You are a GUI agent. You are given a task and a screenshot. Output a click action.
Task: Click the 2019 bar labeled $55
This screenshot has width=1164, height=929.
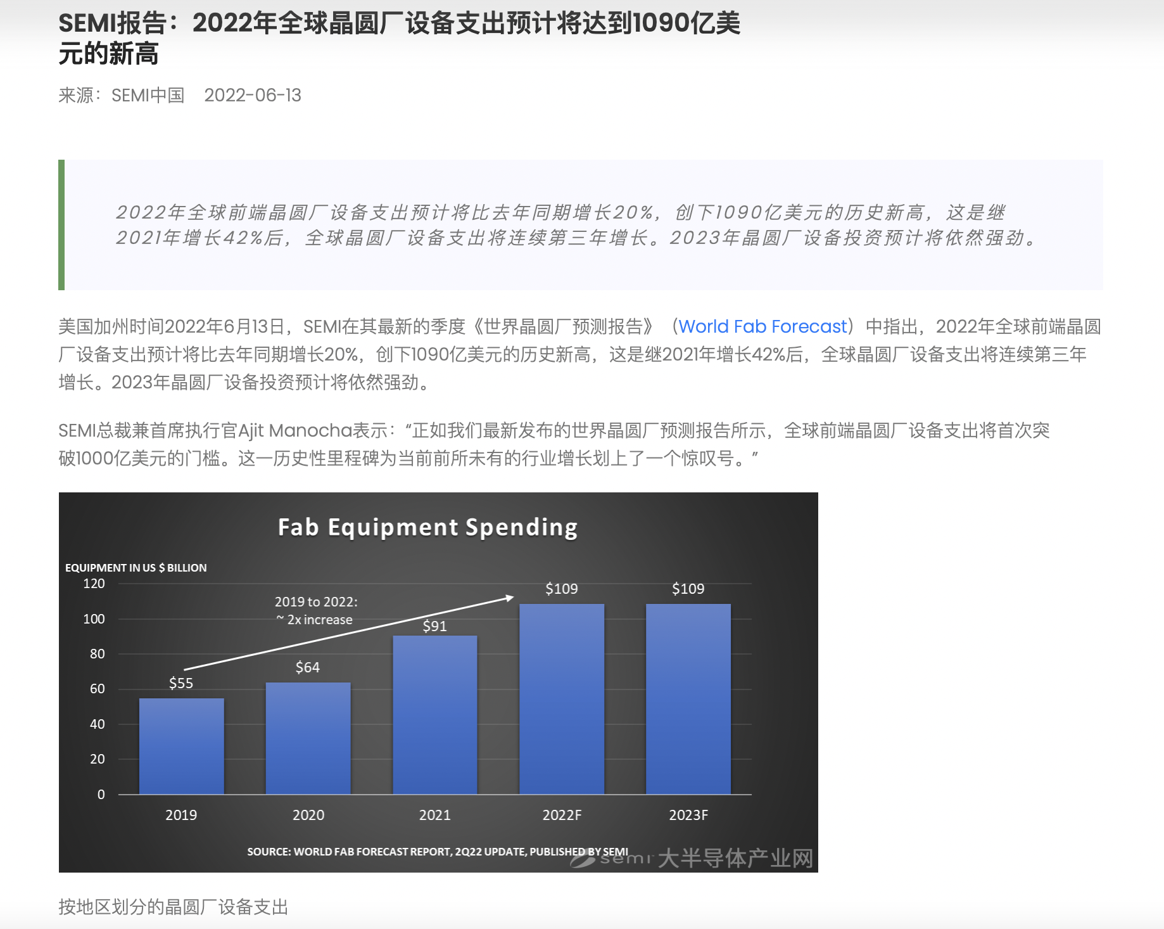pyautogui.click(x=181, y=746)
